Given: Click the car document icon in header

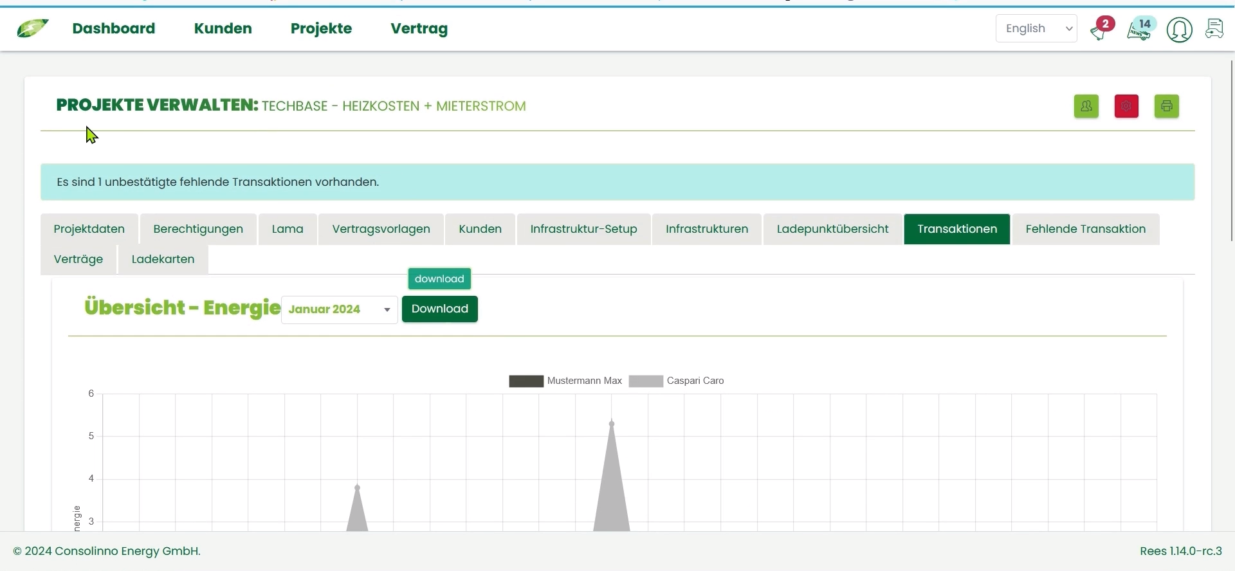Looking at the screenshot, I should (1214, 29).
